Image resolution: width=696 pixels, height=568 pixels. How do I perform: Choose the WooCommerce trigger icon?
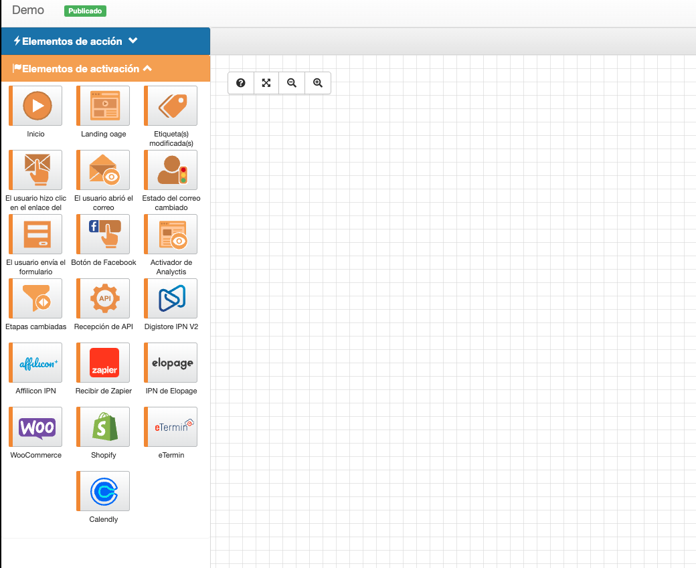coord(35,427)
